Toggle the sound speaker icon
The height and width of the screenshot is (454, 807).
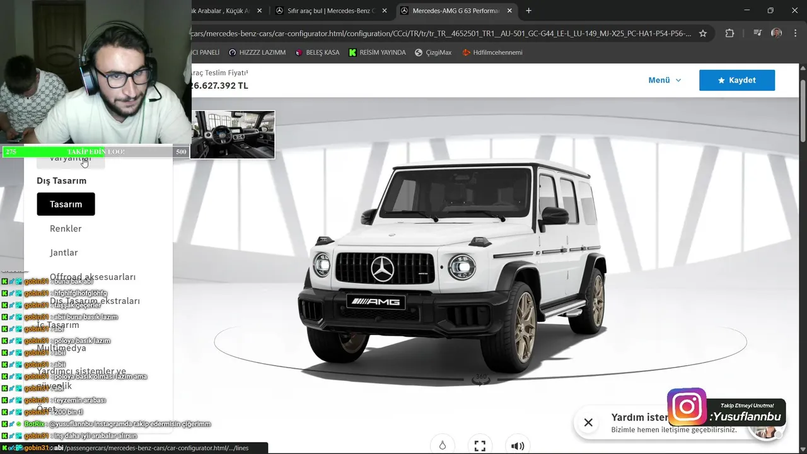(x=518, y=445)
